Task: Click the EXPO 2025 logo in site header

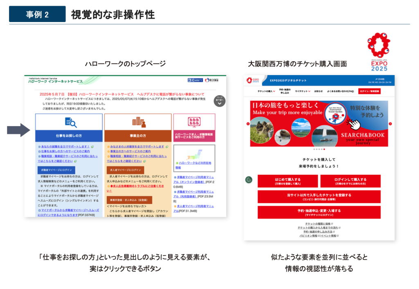Action: click(x=253, y=80)
